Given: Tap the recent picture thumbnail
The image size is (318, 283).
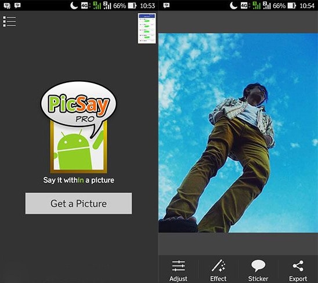Looking at the screenshot, I should (x=147, y=28).
